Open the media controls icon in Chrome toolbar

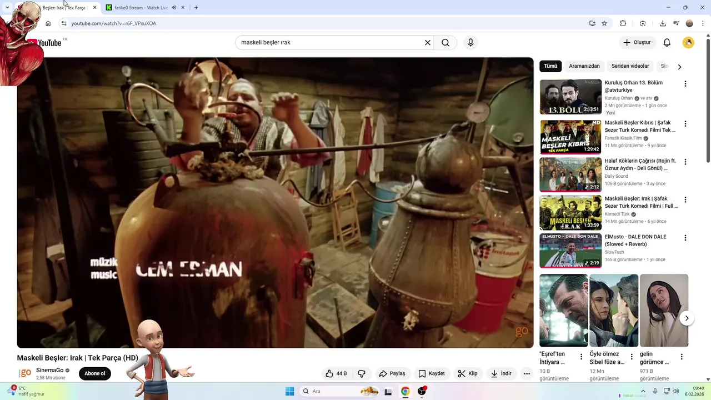click(676, 23)
